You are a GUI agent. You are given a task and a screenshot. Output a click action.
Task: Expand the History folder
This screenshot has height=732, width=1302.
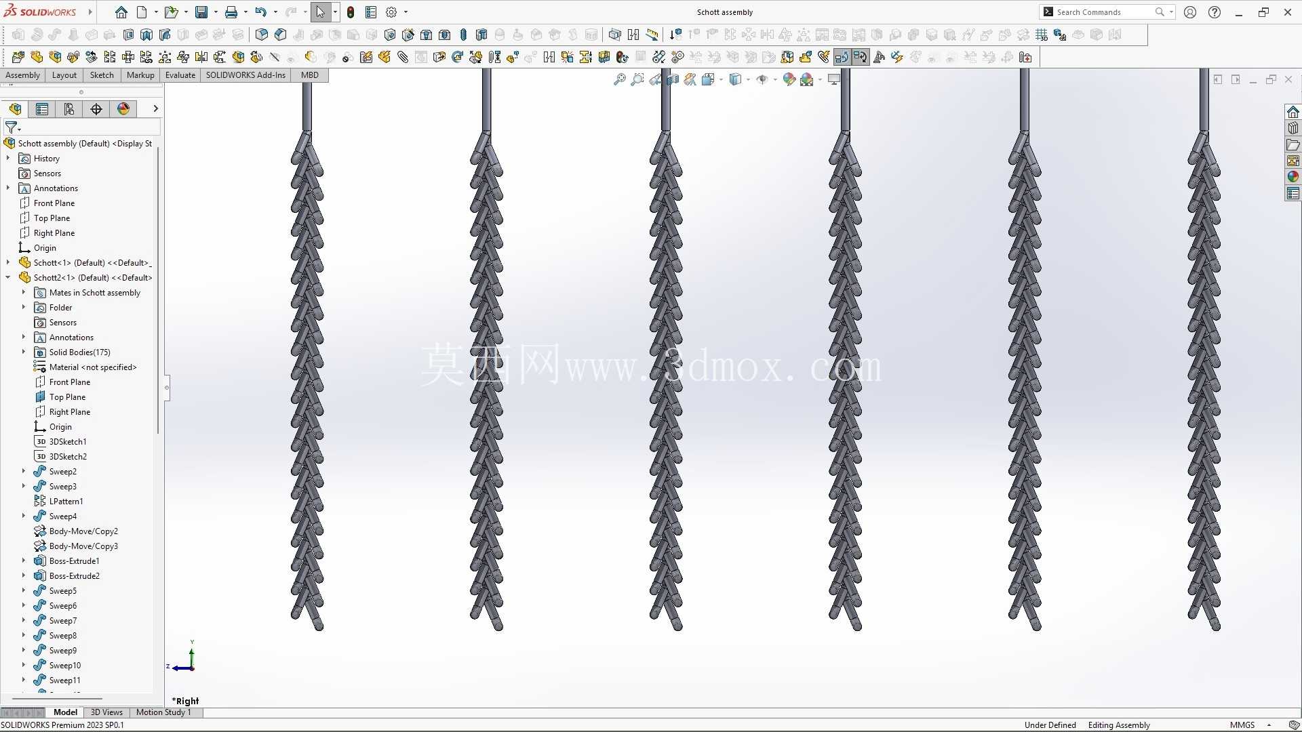[x=8, y=158]
